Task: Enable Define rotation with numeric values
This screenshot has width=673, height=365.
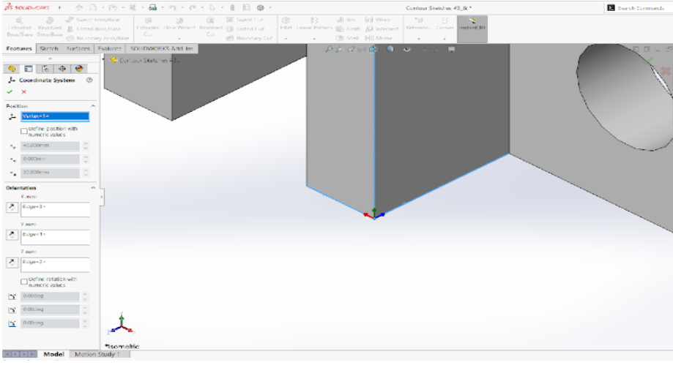Action: point(24,281)
